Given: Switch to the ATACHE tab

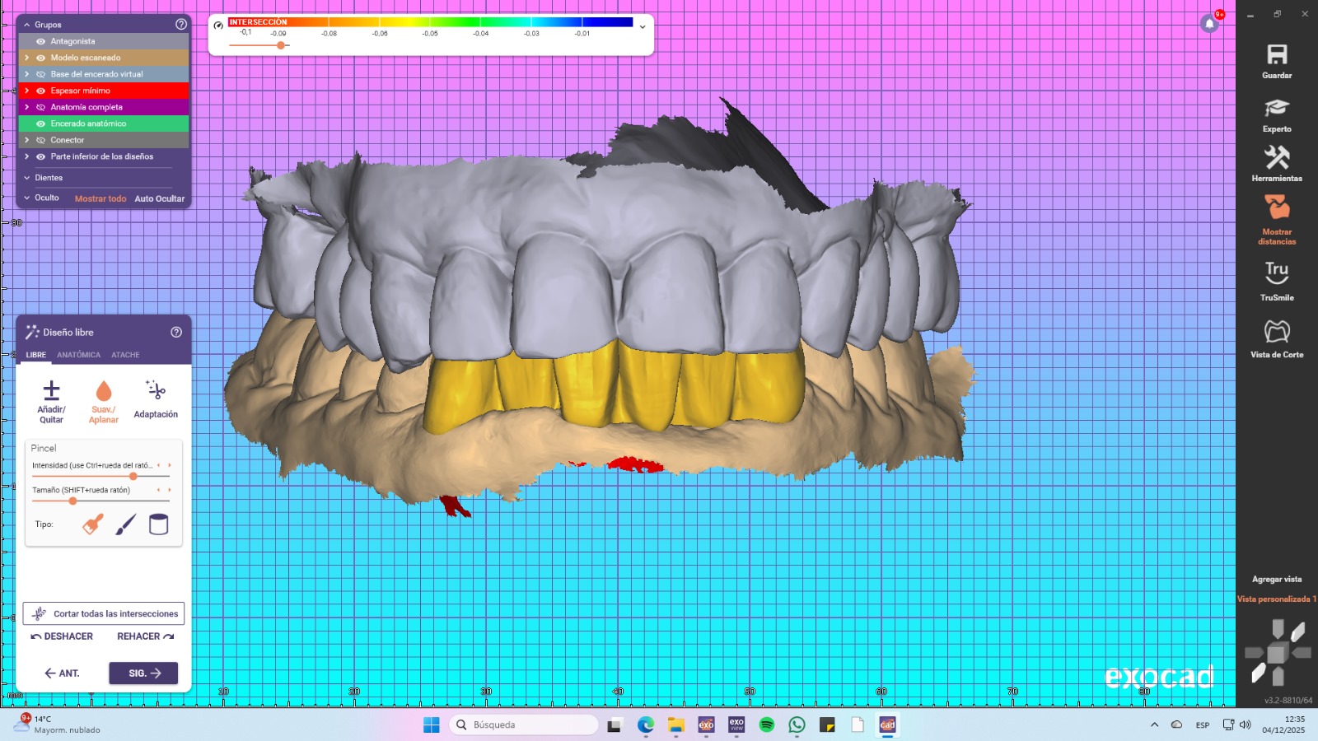Looking at the screenshot, I should tap(125, 355).
